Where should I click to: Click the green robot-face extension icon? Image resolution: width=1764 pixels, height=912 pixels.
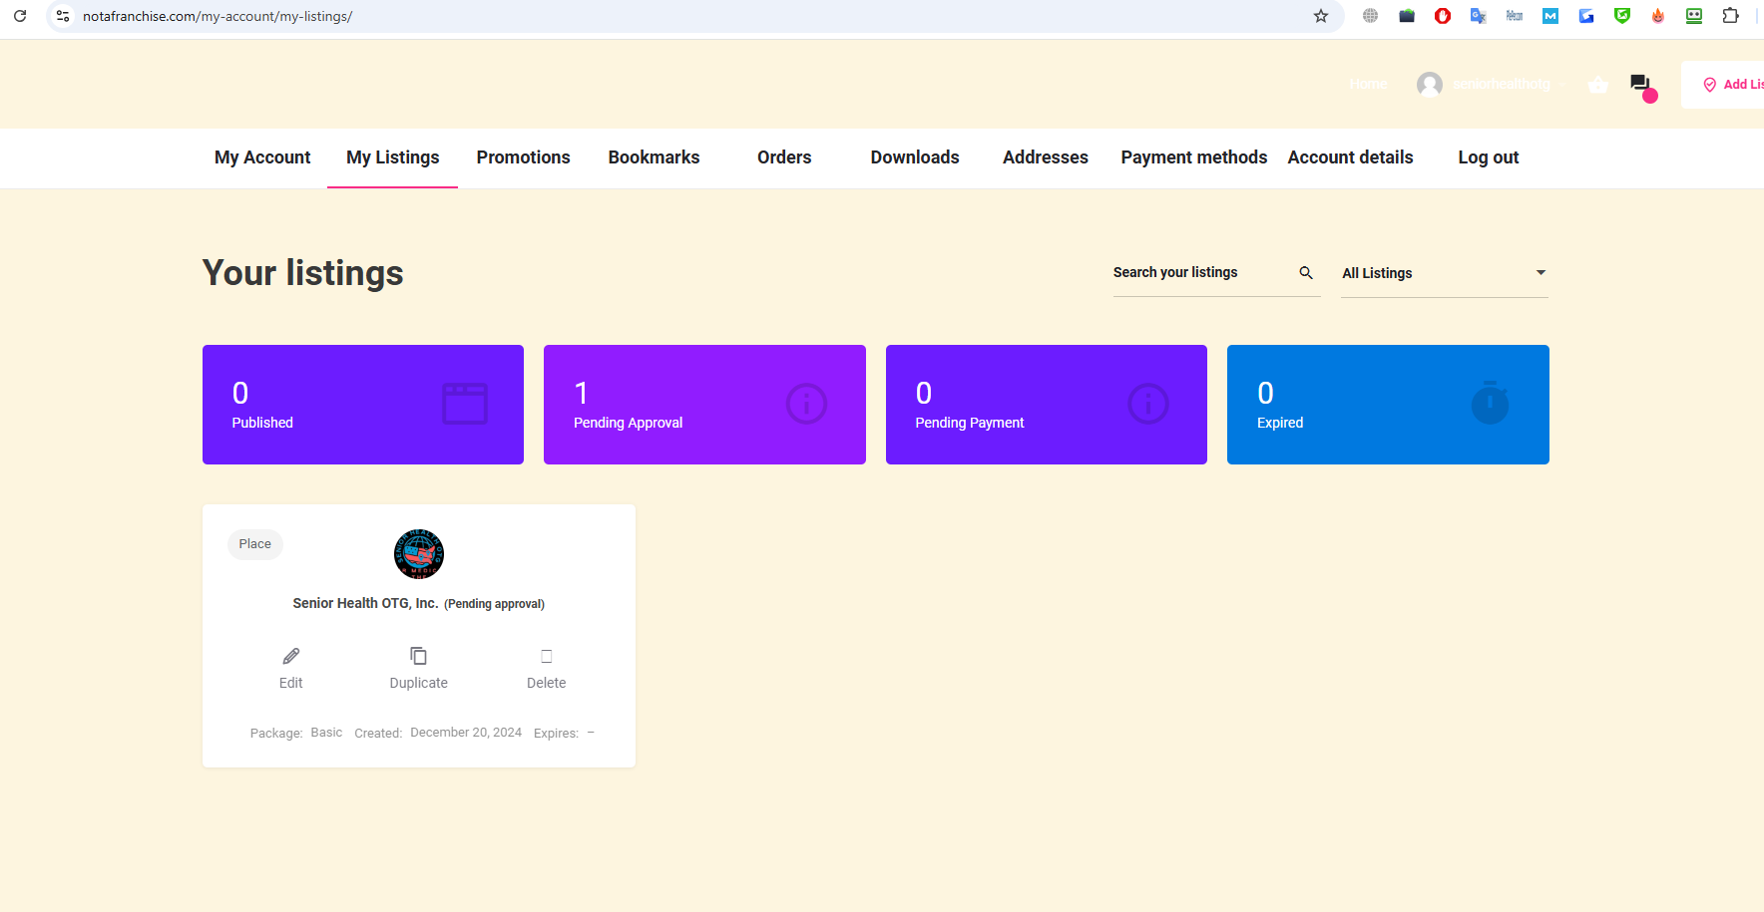pyautogui.click(x=1694, y=16)
